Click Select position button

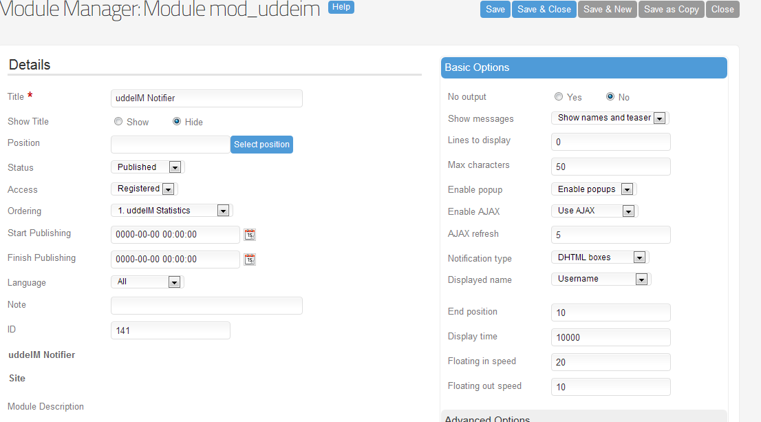click(261, 145)
